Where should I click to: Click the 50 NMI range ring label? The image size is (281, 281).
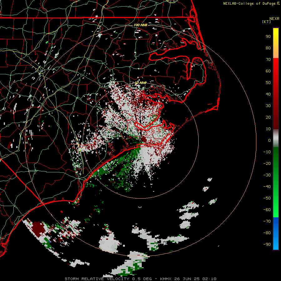(x=141, y=83)
